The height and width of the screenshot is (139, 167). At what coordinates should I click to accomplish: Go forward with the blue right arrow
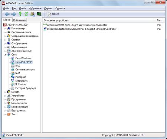tap(13, 14)
